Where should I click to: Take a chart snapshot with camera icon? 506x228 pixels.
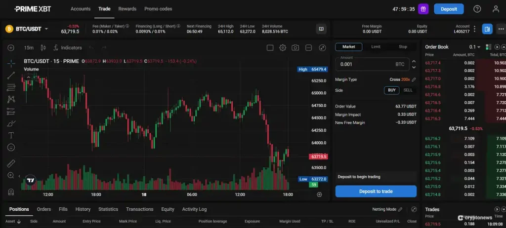point(295,48)
